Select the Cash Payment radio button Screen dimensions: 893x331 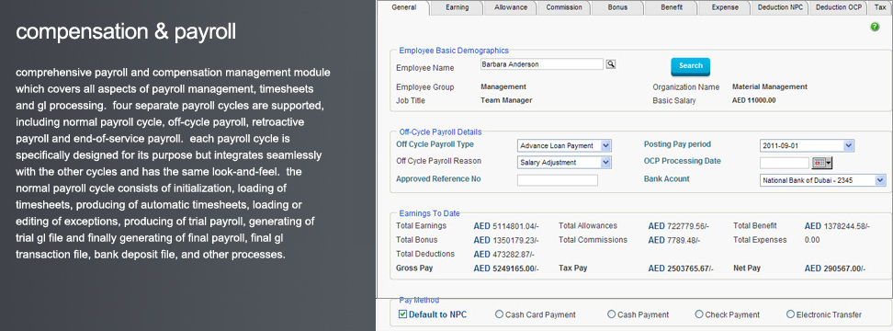(x=611, y=314)
